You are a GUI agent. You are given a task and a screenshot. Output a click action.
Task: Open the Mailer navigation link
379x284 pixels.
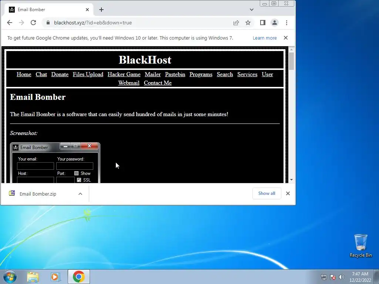tap(153, 74)
